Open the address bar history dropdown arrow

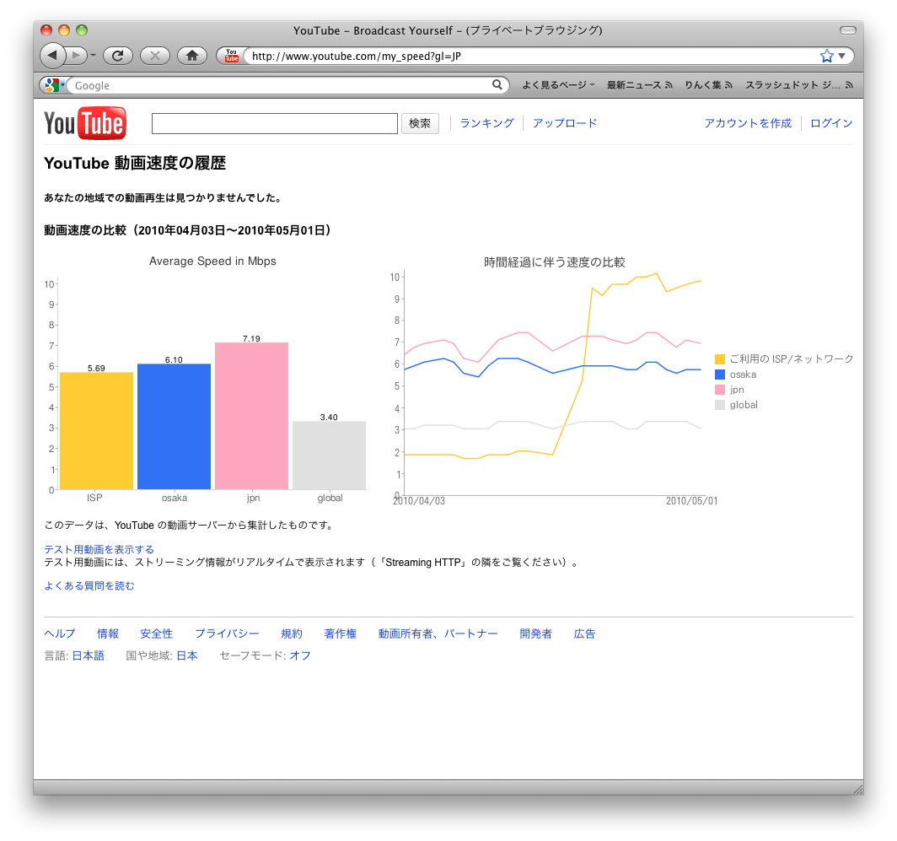841,56
